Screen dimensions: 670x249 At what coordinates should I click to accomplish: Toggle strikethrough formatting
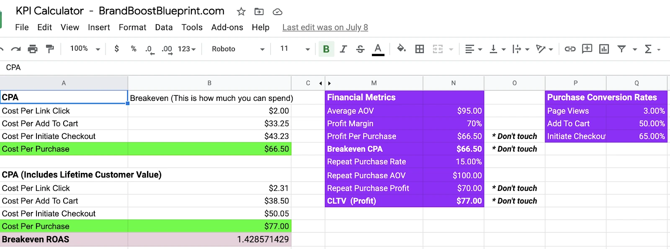click(x=360, y=49)
